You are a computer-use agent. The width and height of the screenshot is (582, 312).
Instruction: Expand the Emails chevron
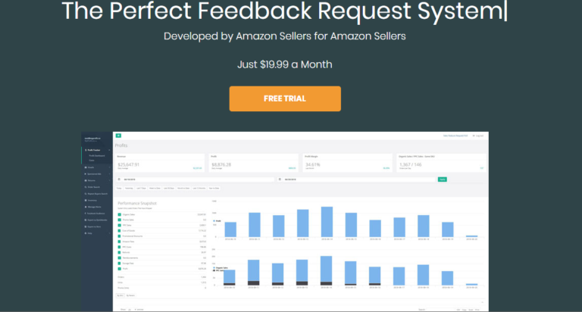[x=109, y=167]
